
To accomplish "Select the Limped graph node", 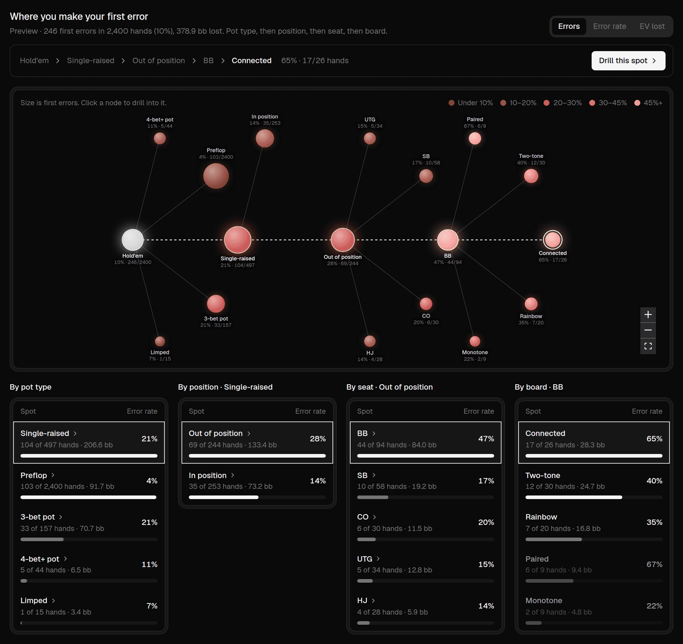I will [160, 341].
